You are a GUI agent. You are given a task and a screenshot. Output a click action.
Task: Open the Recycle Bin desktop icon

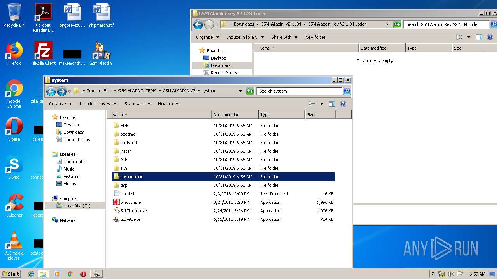pos(14,15)
